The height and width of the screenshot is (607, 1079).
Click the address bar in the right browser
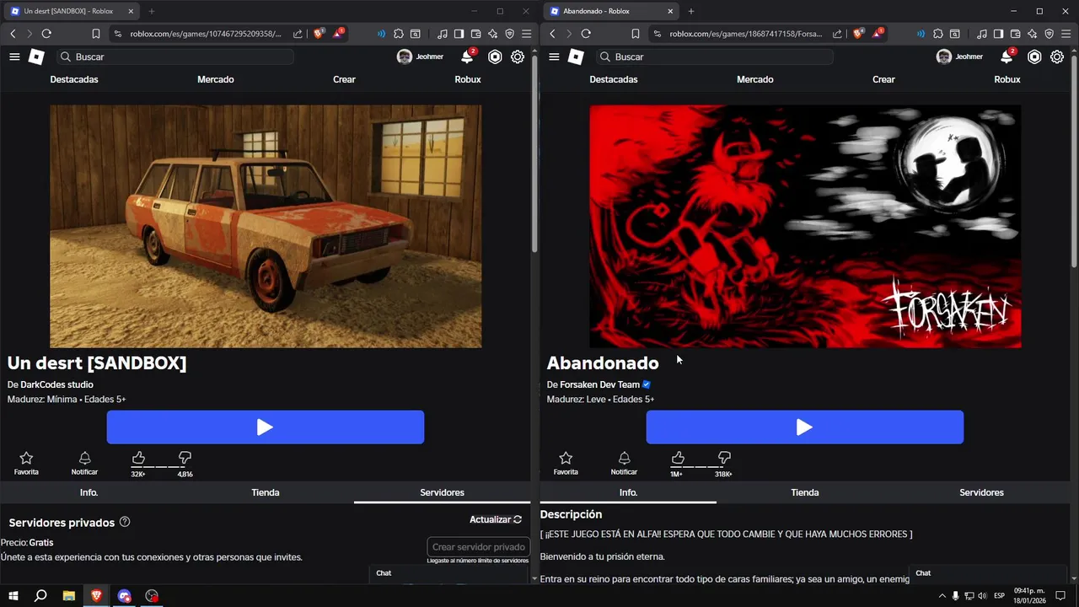pyautogui.click(x=745, y=34)
